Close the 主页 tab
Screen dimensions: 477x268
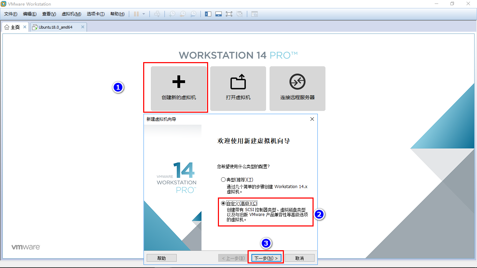(x=25, y=27)
